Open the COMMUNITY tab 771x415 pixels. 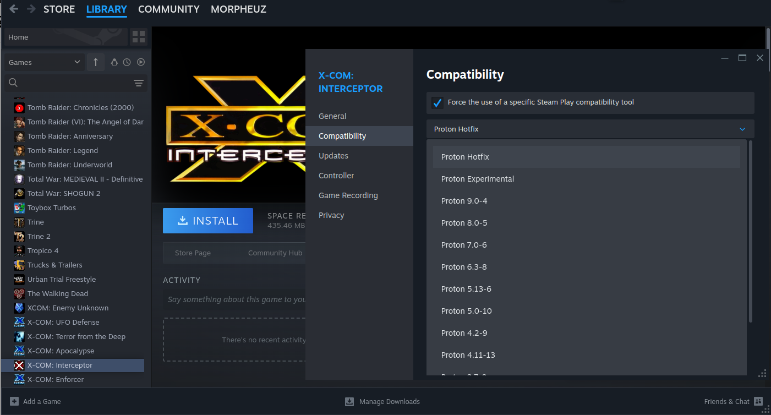pos(168,9)
